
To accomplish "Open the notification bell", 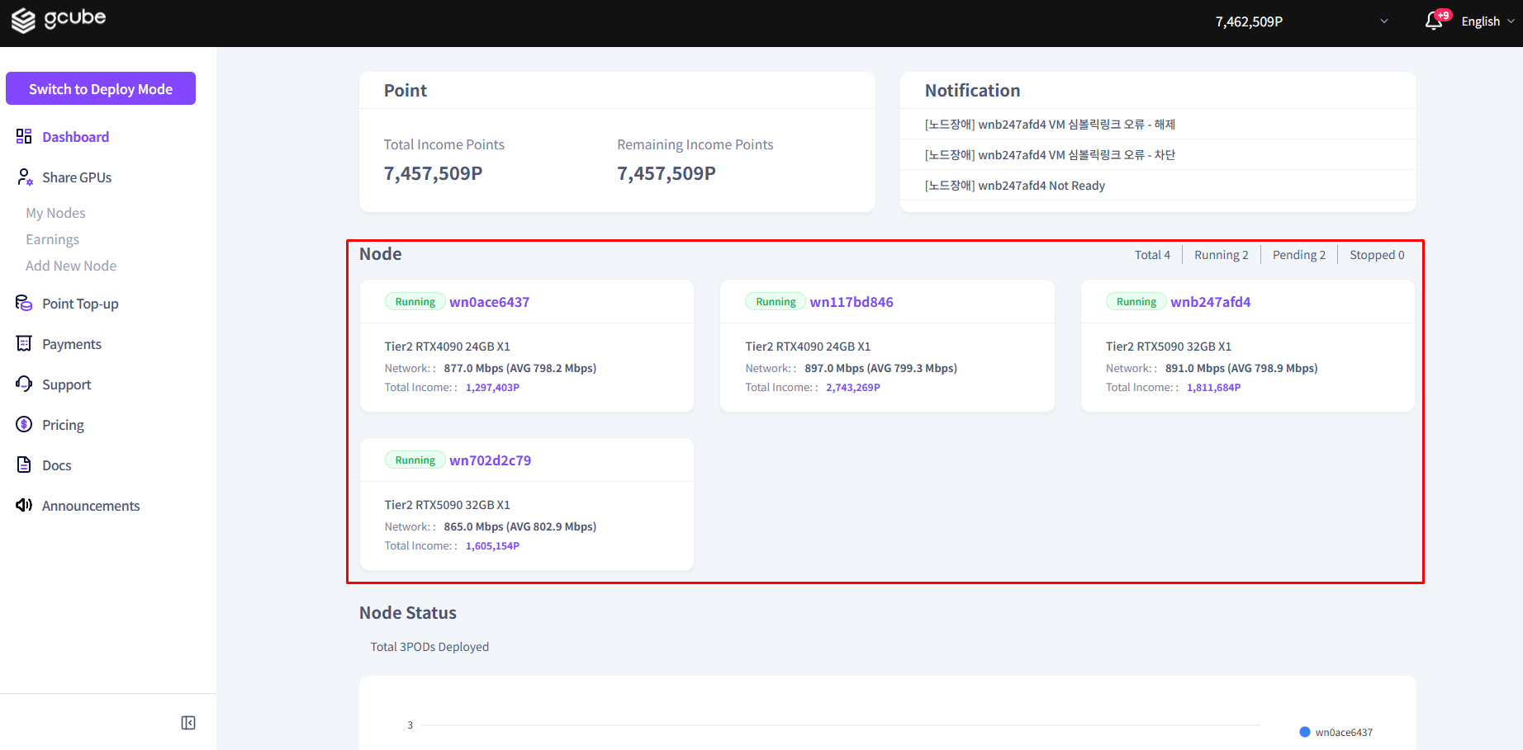I will pos(1434,21).
